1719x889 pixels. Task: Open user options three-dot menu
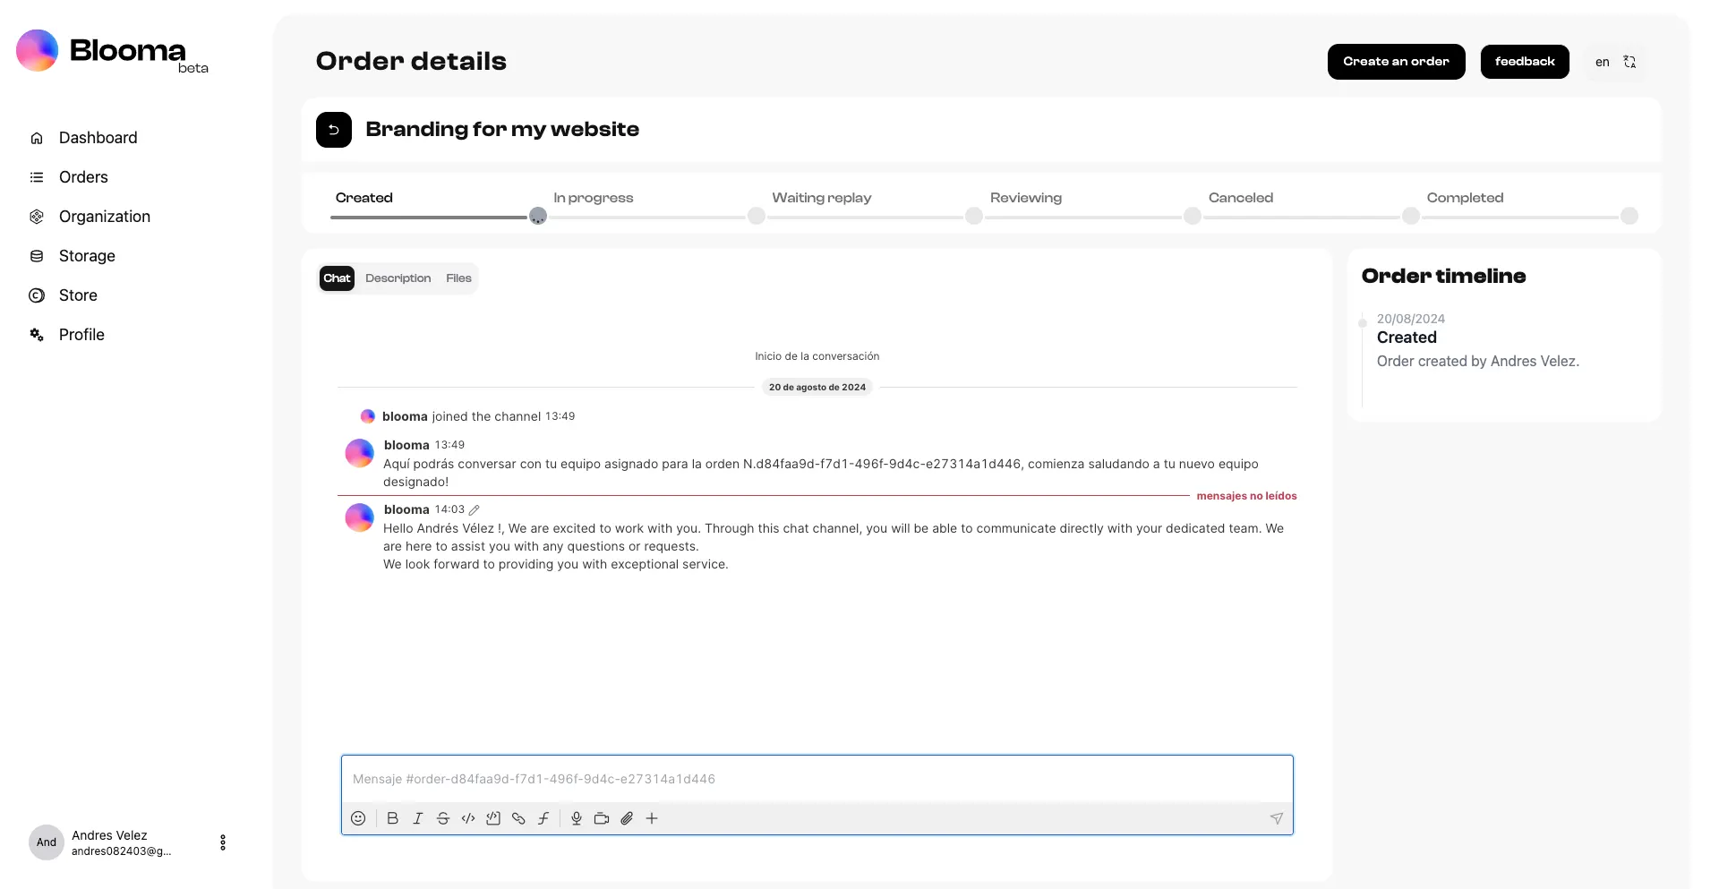point(223,842)
